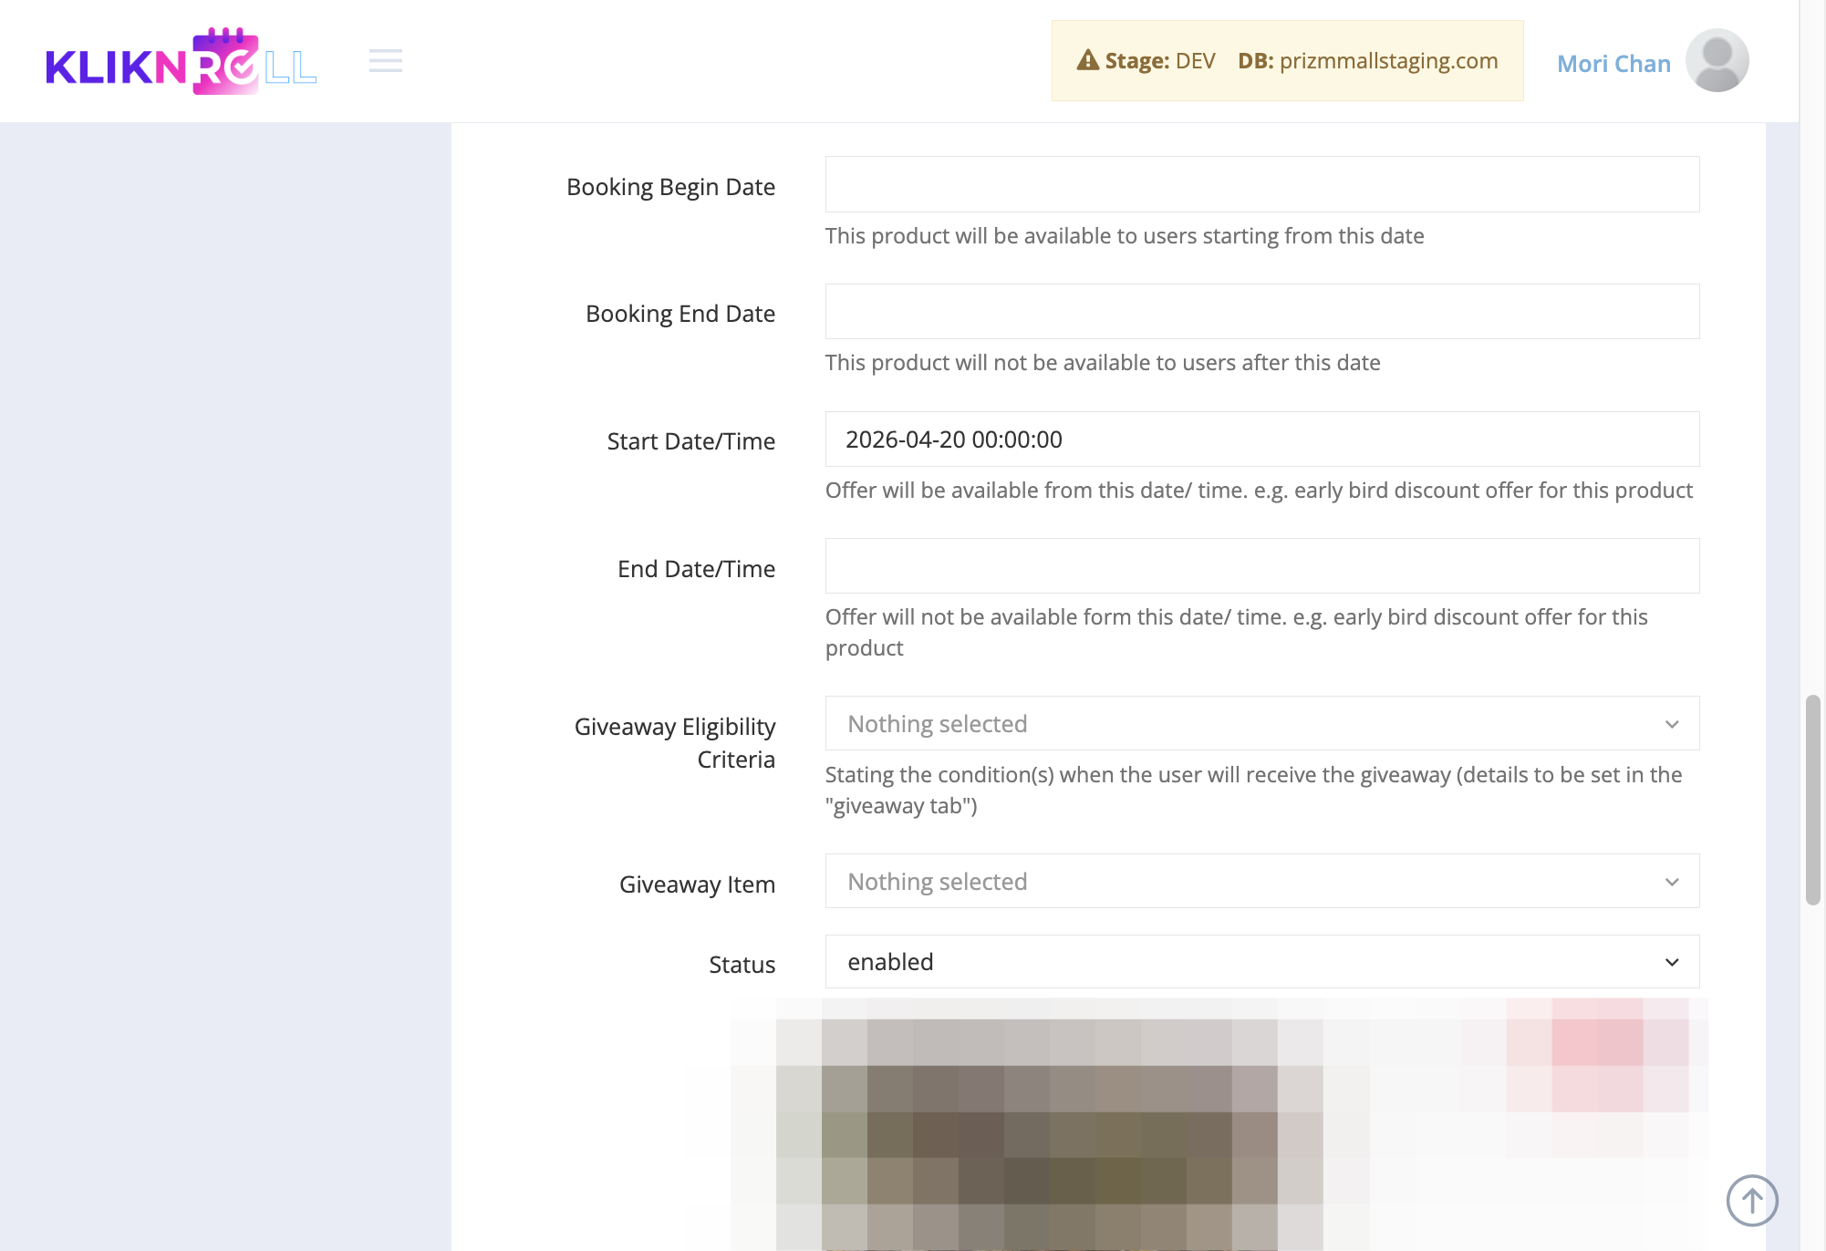Click the End Date/Time label
This screenshot has width=1826, height=1251.
pos(696,569)
